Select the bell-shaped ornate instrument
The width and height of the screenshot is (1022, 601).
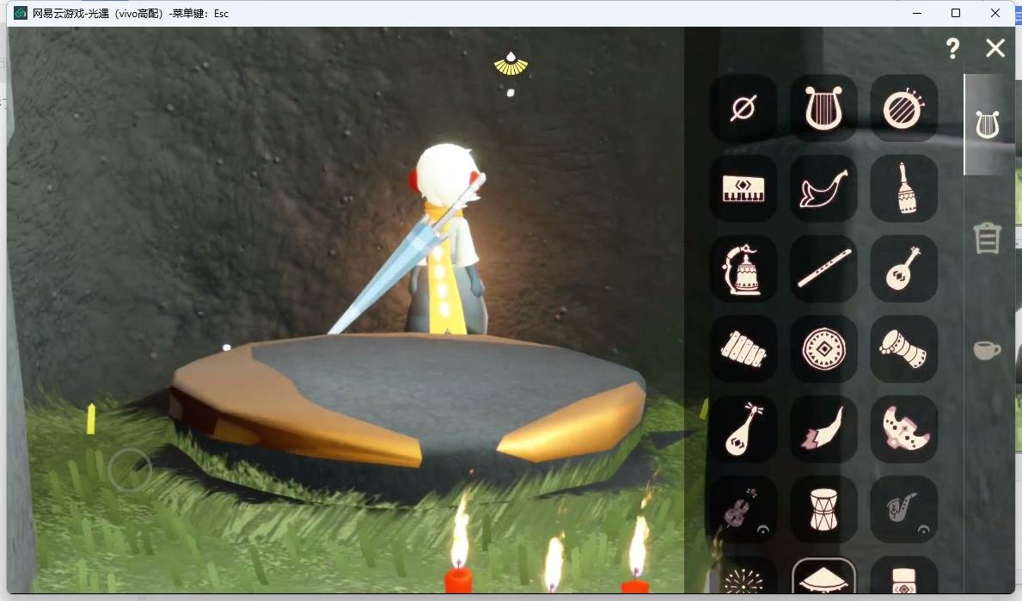[x=744, y=268]
